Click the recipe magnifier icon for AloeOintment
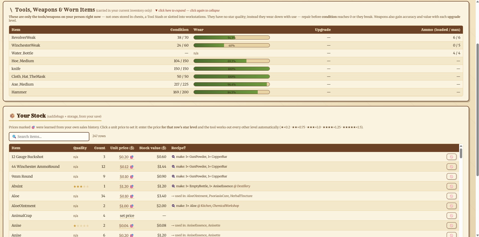 (x=173, y=206)
